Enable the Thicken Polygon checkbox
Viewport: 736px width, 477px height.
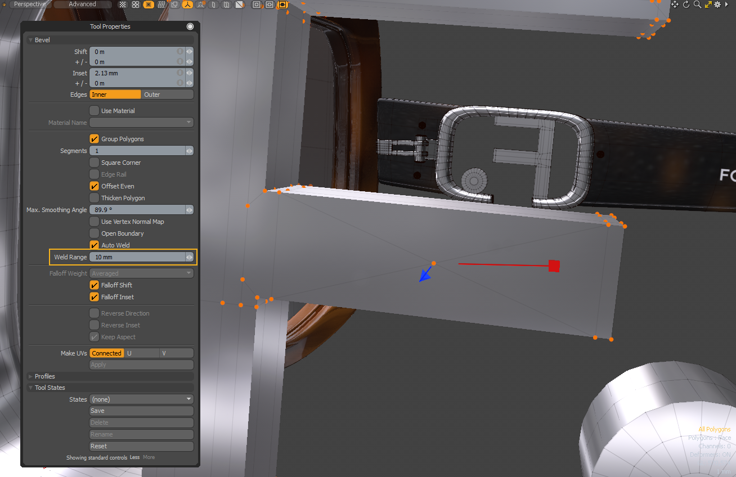click(x=95, y=198)
